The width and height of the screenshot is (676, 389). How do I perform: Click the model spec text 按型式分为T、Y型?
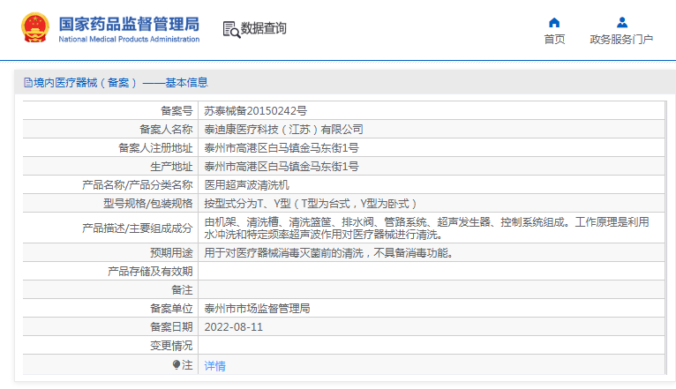(x=311, y=204)
